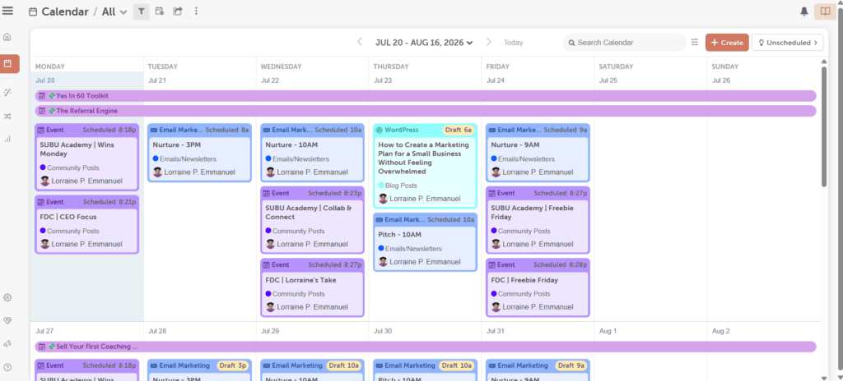843x381 pixels.
Task: Click Community Posts tag on CEO Focus card
Action: pyautogui.click(x=72, y=232)
